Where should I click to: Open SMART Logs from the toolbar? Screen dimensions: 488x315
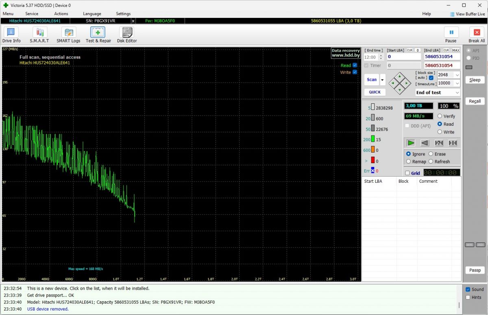point(68,35)
